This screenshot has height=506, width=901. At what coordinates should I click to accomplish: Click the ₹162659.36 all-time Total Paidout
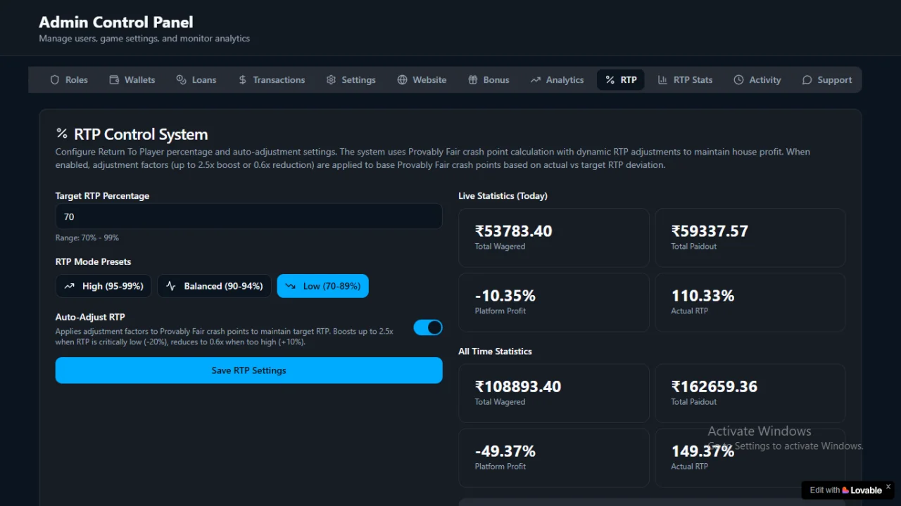714,387
